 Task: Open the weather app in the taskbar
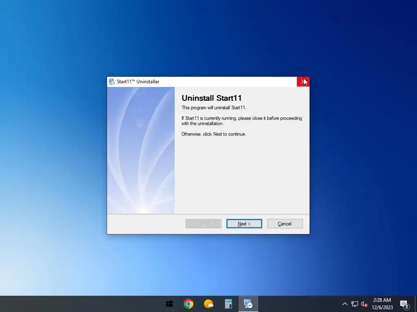tap(208, 304)
